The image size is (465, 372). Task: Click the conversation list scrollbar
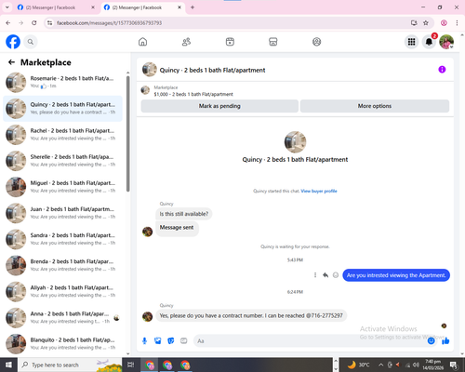coord(127,133)
